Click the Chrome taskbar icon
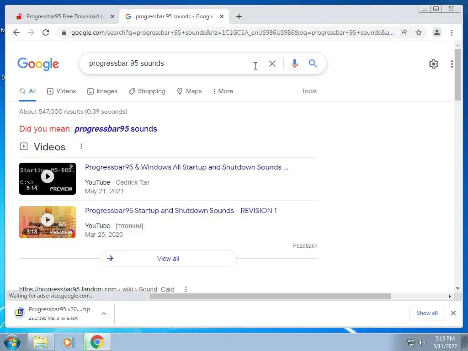The height and width of the screenshot is (351, 468). coord(97,342)
